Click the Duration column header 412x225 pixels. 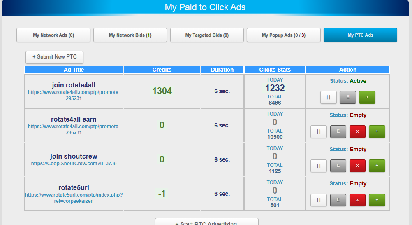pyautogui.click(x=222, y=70)
